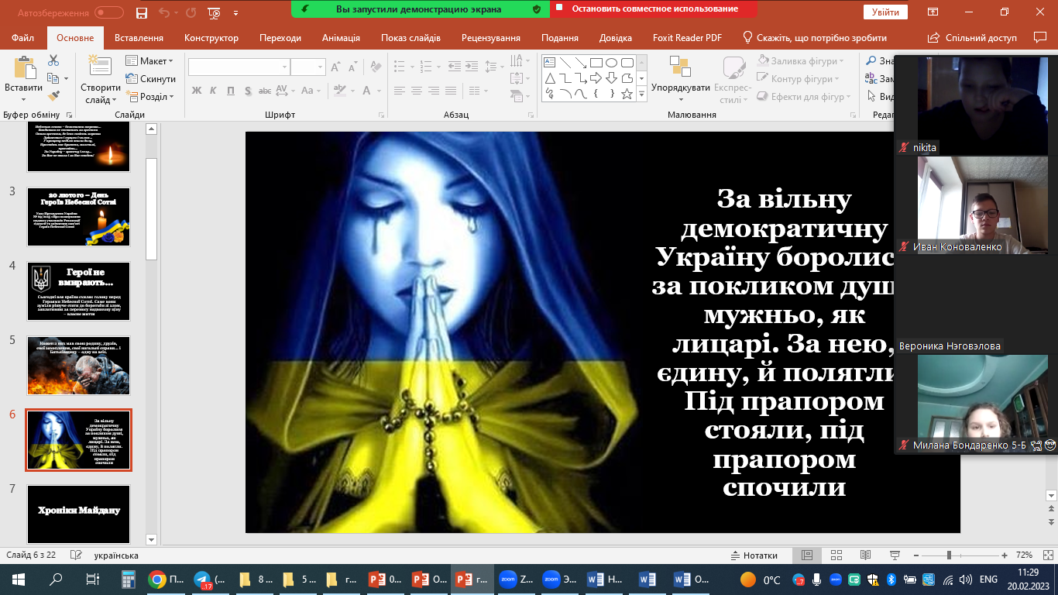The image size is (1058, 595).
Task: Click the Numbered list icon
Action: [x=426, y=67]
